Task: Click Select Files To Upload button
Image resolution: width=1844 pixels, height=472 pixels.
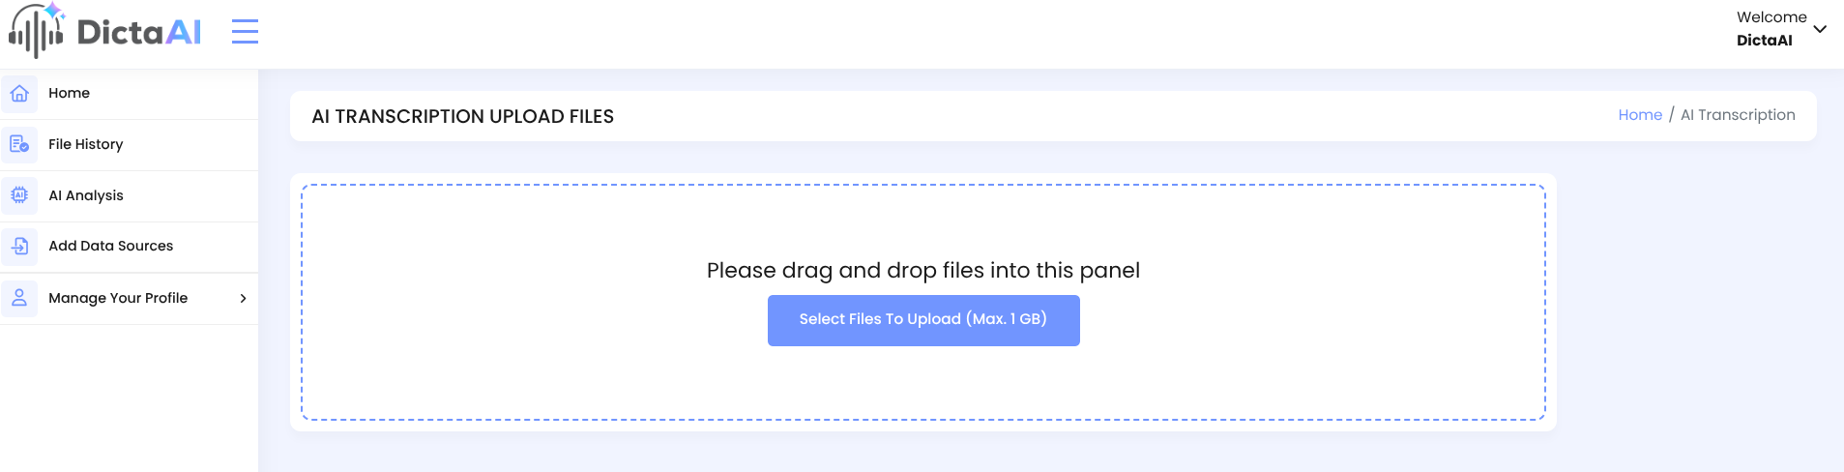Action: (923, 320)
